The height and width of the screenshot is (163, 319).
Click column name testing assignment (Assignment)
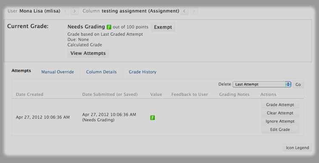click(x=140, y=11)
